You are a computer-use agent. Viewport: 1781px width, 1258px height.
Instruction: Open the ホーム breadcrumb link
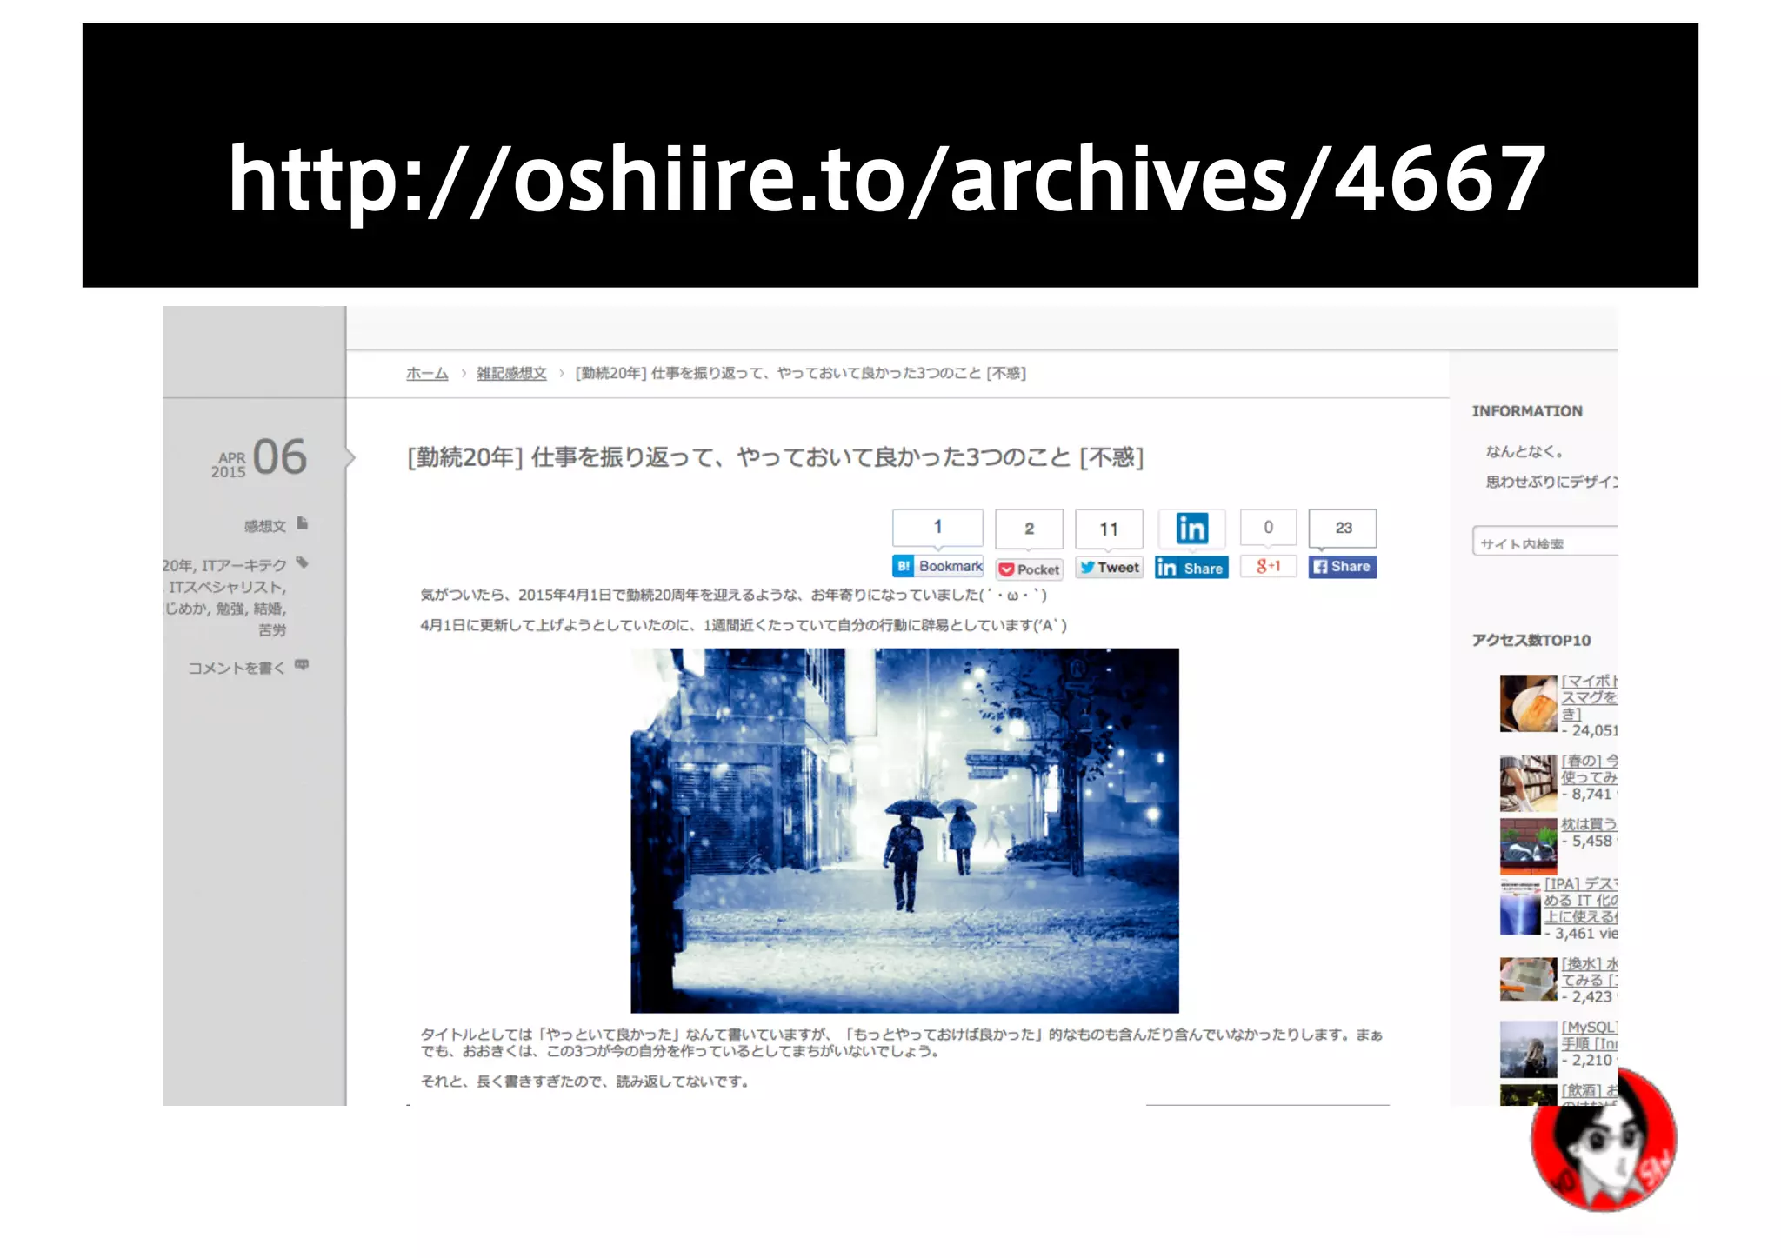point(427,373)
